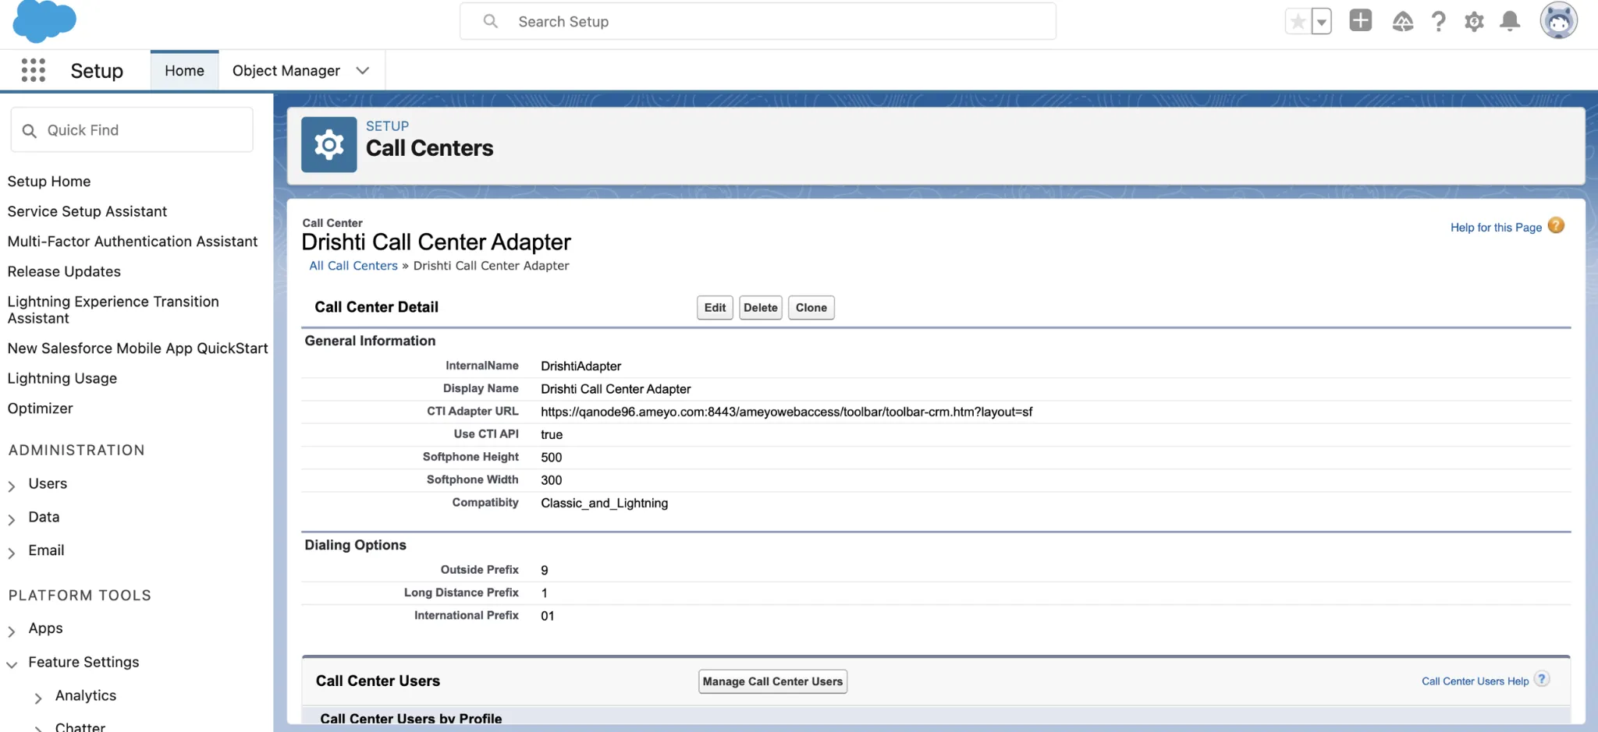1598x732 pixels.
Task: Open Optimizer in the sidebar
Action: (40, 408)
